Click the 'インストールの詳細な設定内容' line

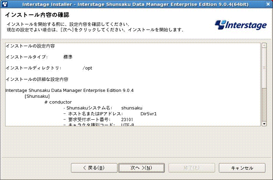coord(37,80)
